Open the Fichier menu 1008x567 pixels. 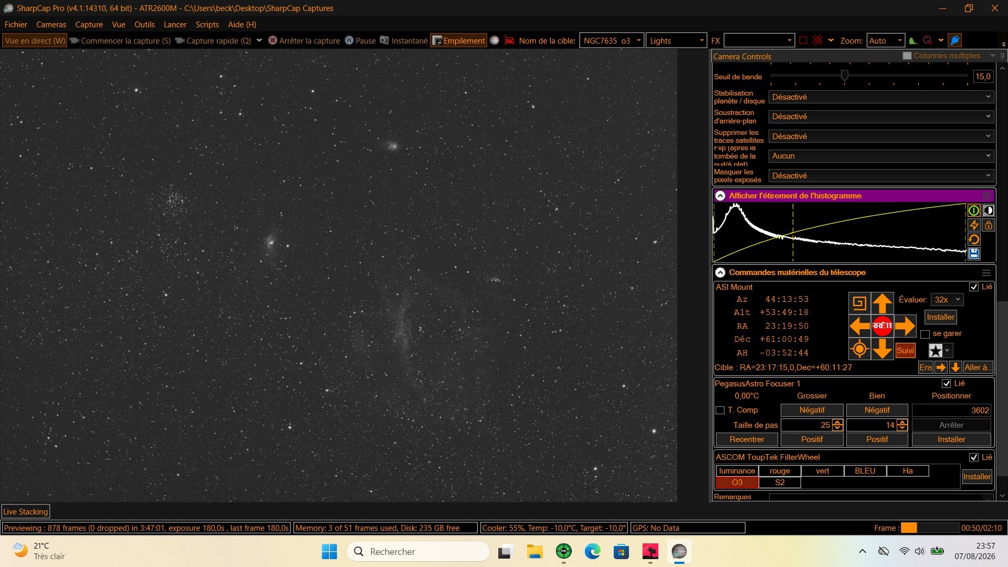pos(16,25)
